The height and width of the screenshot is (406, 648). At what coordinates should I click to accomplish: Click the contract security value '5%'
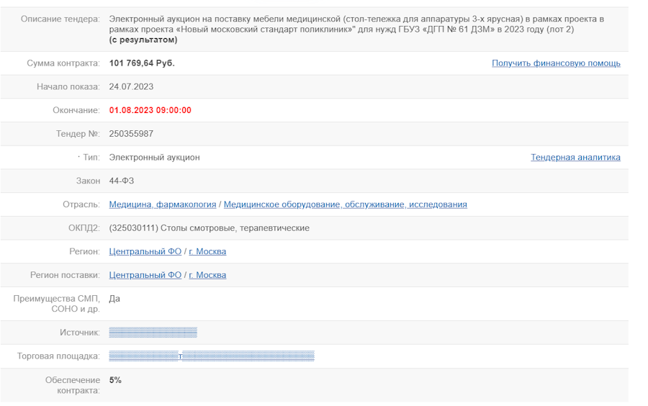(115, 380)
